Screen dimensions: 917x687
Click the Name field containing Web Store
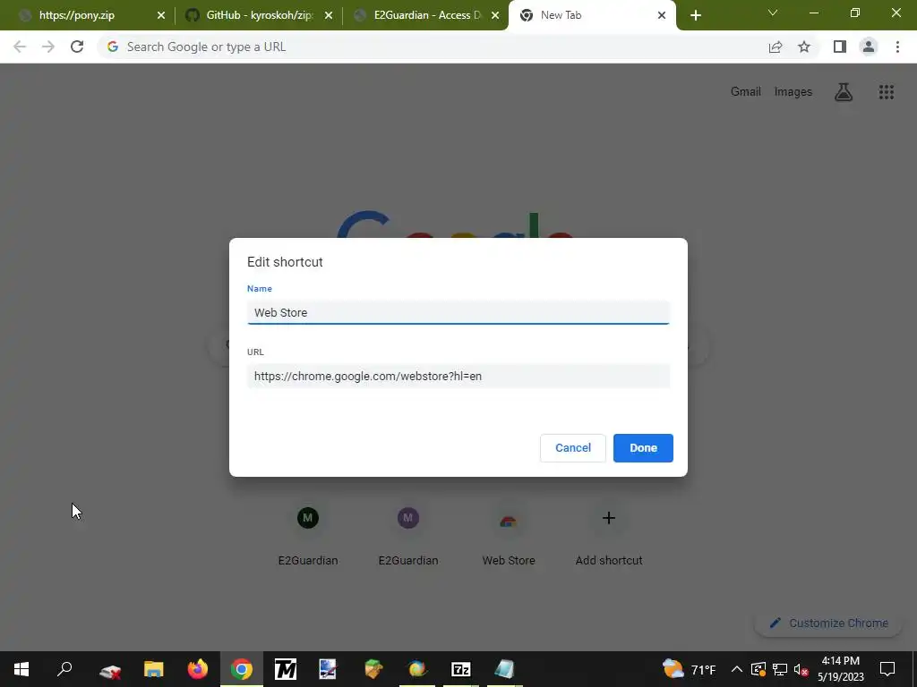(458, 312)
